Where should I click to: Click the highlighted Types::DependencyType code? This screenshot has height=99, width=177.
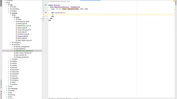(x=70, y=9)
